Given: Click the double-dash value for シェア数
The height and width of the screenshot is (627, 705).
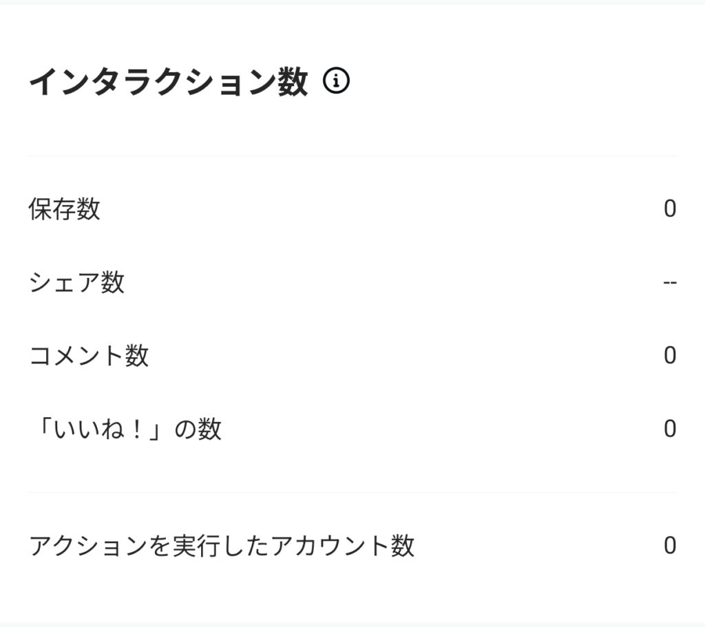Looking at the screenshot, I should 670,282.
